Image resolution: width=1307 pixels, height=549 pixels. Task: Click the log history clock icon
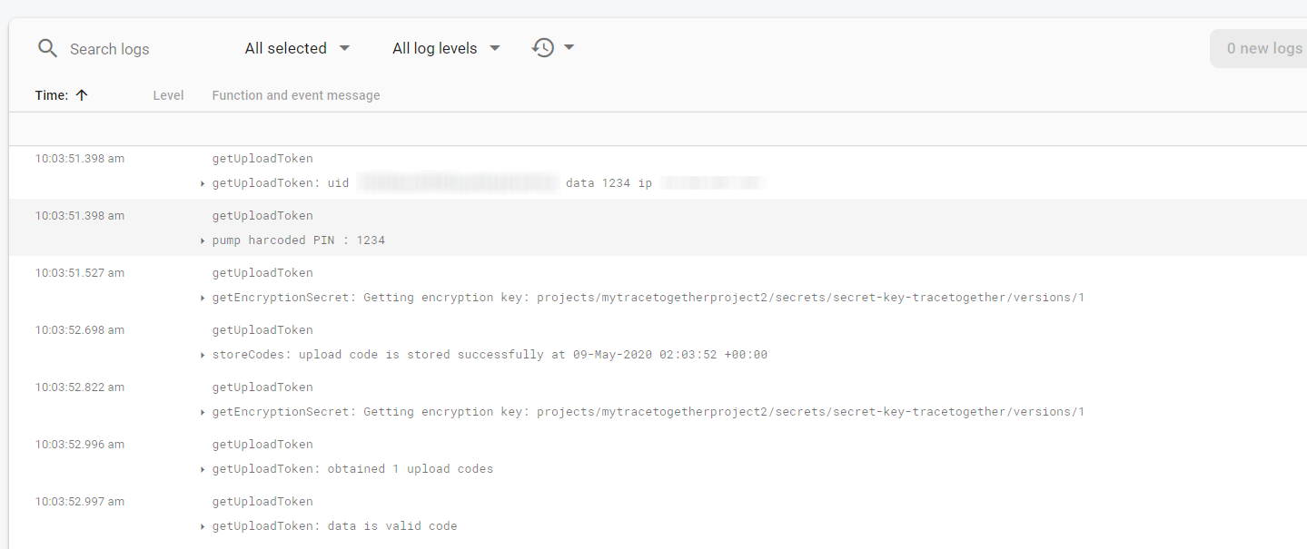[x=543, y=47]
